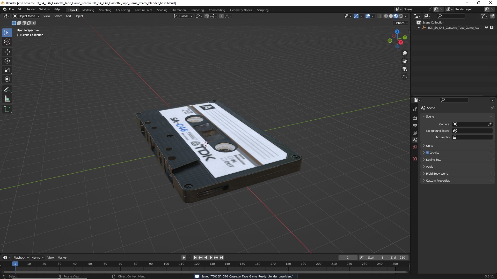Play the animation forward
The width and height of the screenshot is (497, 279).
click(x=211, y=258)
